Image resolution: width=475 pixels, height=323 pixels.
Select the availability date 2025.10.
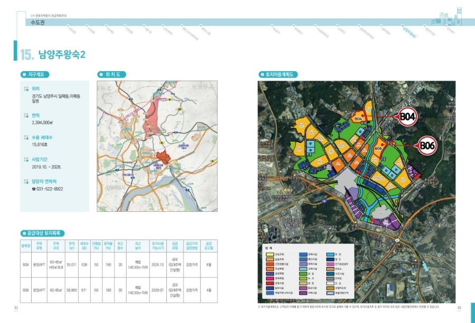(158, 265)
